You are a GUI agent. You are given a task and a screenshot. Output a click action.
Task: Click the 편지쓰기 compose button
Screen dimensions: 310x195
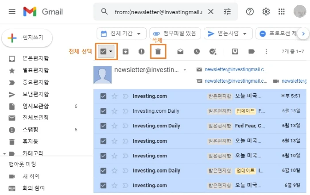click(27, 38)
